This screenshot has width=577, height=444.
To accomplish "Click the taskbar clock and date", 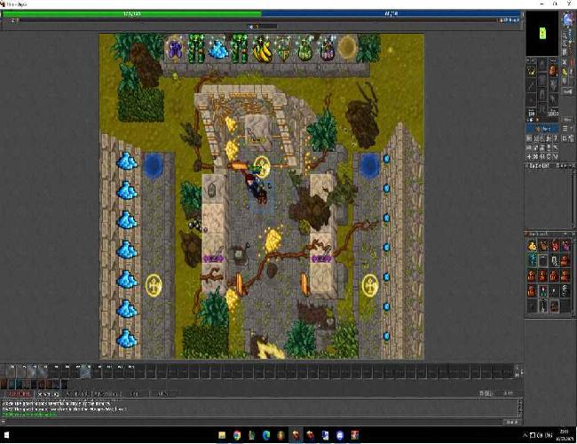I will (566, 435).
